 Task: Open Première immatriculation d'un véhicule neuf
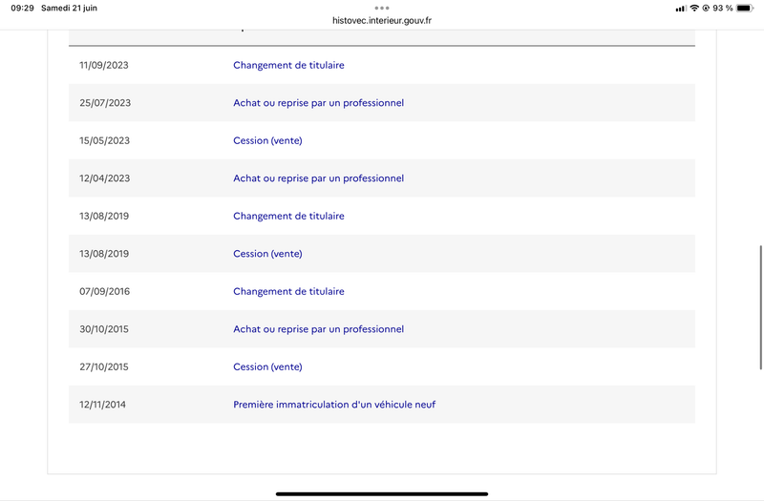pyautogui.click(x=334, y=405)
